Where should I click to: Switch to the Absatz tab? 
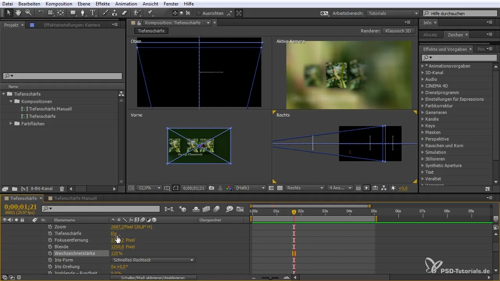tap(430, 35)
